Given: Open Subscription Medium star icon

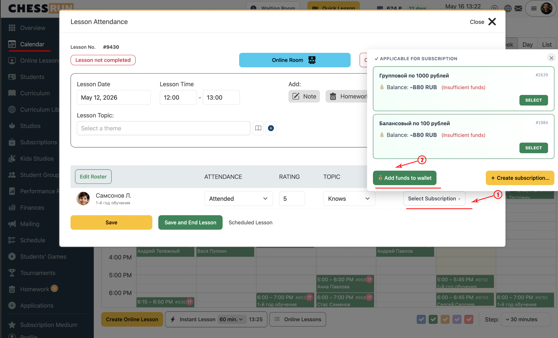Looking at the screenshot, I should [x=12, y=325].
